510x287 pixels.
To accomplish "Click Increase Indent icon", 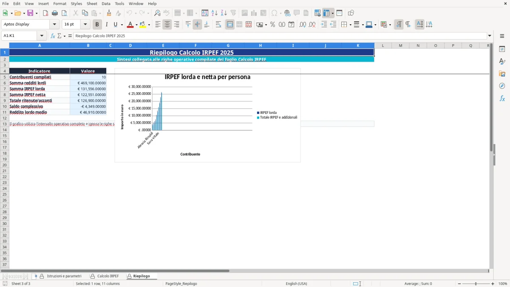I will [324, 25].
